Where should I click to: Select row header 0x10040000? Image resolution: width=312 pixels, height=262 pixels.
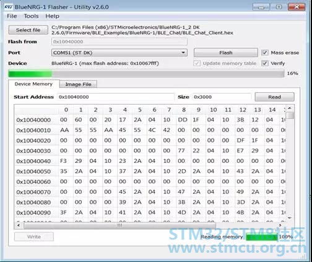click(x=36, y=120)
